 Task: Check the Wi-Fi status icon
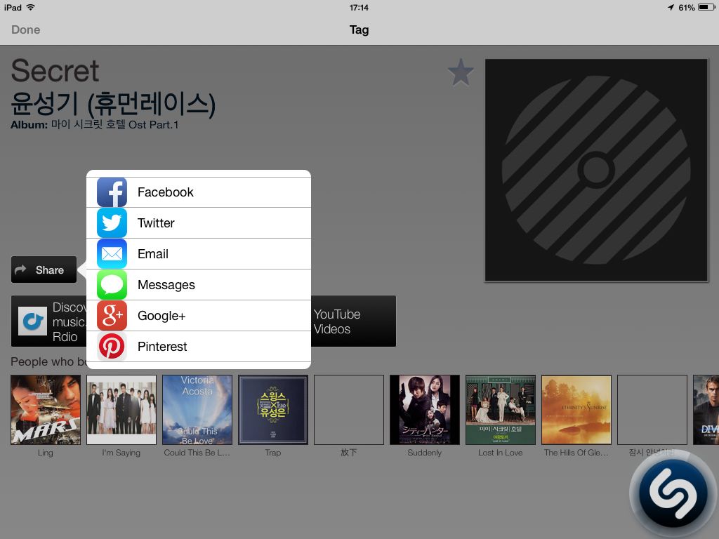[x=30, y=7]
